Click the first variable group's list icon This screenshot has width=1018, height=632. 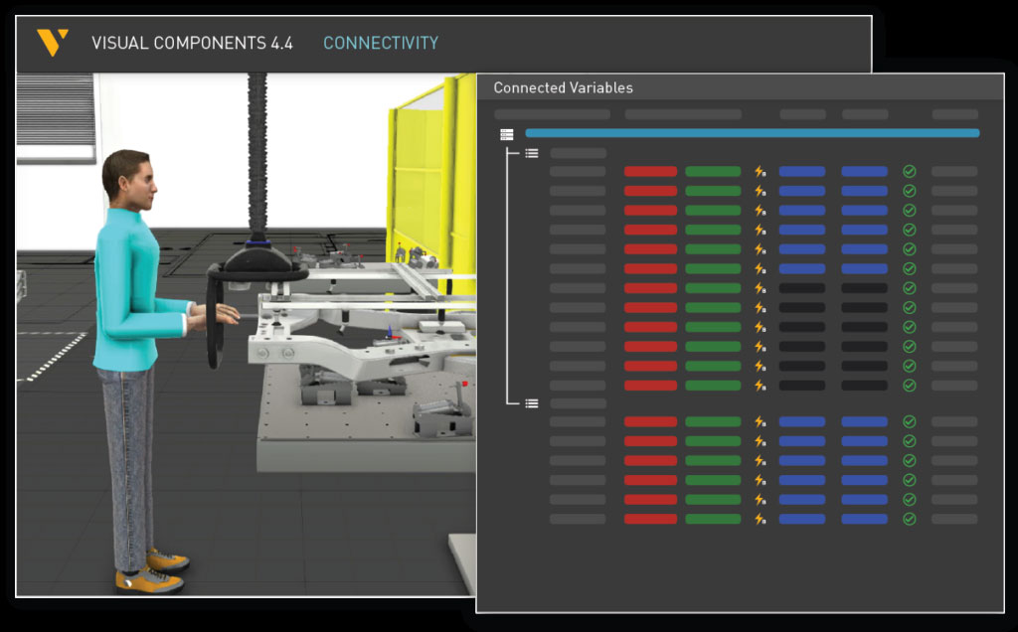pos(532,153)
